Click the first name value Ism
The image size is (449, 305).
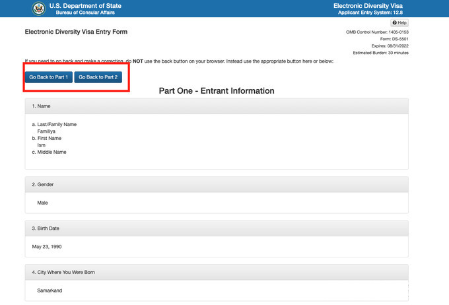pyautogui.click(x=42, y=145)
